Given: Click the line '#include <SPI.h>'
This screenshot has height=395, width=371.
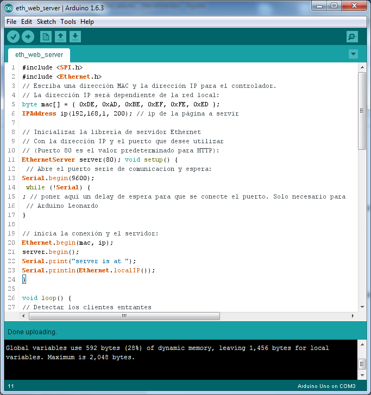Looking at the screenshot, I should click(x=52, y=67).
